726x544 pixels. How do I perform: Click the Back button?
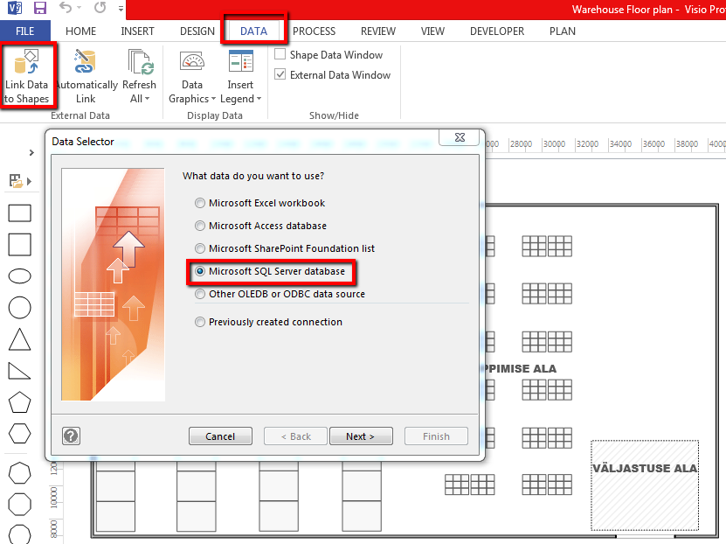(x=296, y=436)
